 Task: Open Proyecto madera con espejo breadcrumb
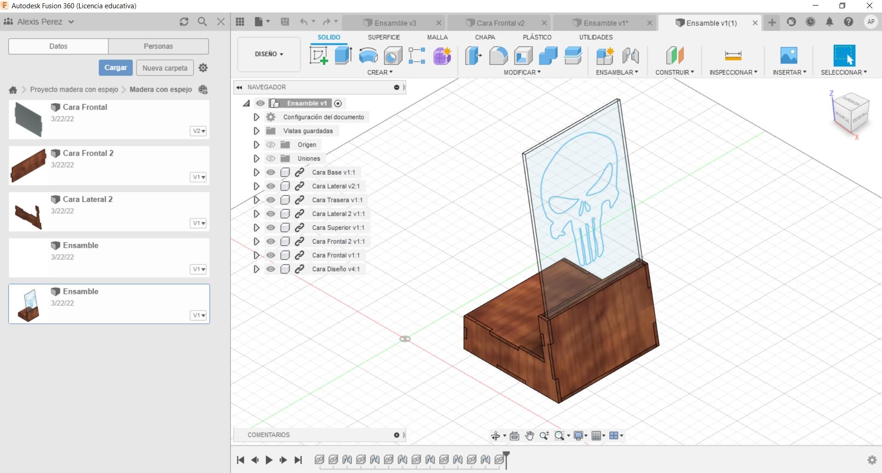[74, 89]
